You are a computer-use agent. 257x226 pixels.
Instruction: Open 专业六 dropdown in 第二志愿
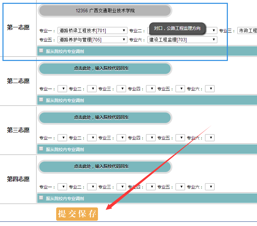point(210,89)
